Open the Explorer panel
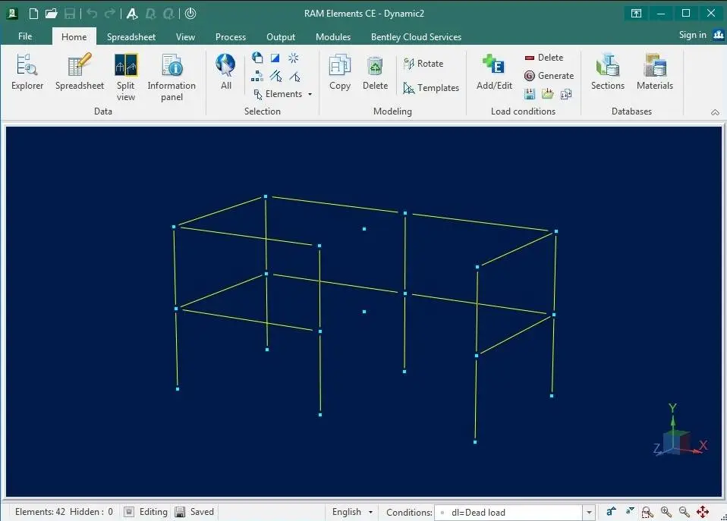The image size is (727, 521). [x=27, y=72]
